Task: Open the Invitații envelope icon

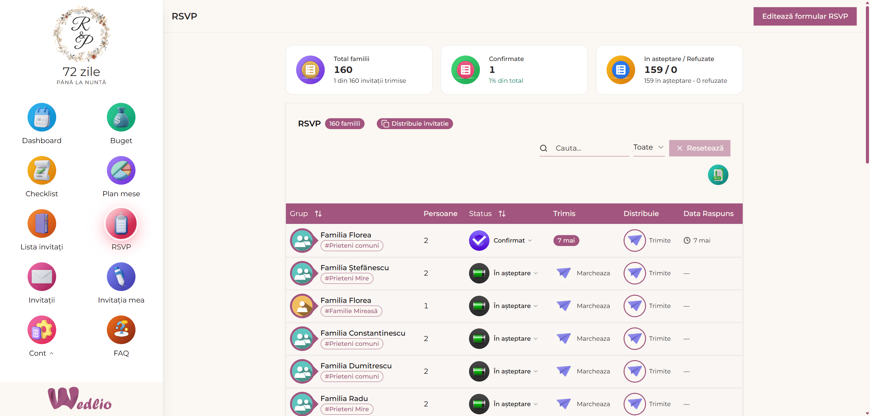Action: (42, 277)
